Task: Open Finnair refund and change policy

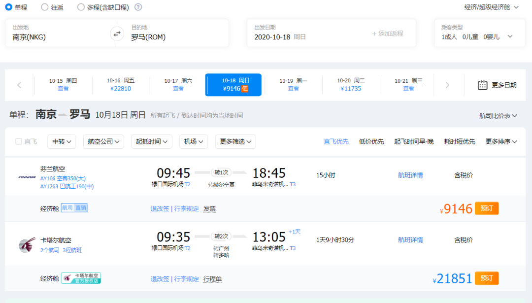Action: pos(160,209)
